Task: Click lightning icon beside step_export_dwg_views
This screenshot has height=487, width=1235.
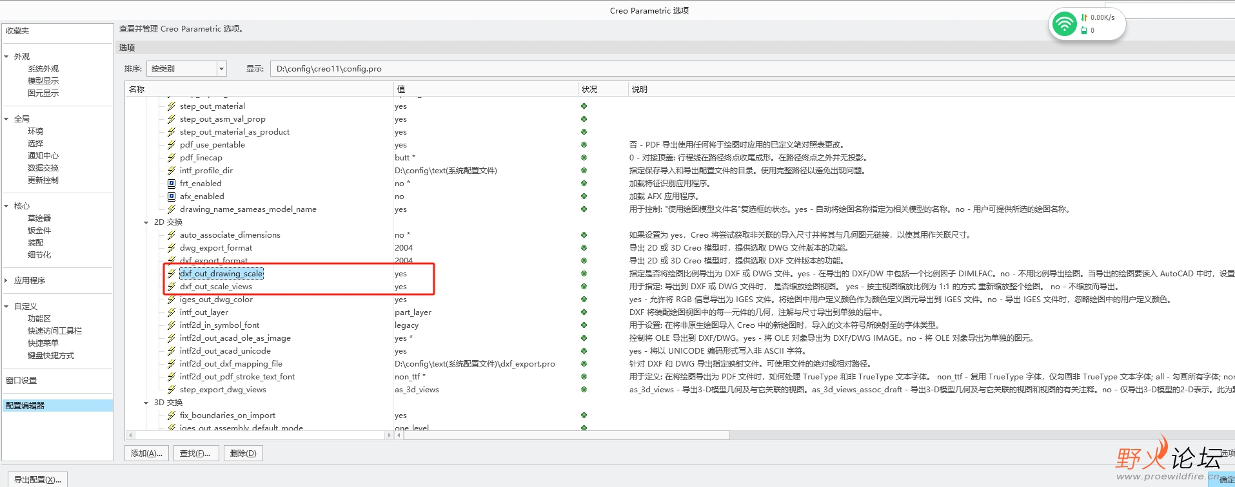Action: (172, 390)
